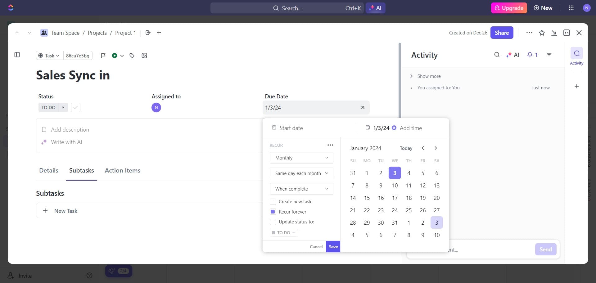Save the recurrence settings
596x283 pixels.
coord(333,246)
